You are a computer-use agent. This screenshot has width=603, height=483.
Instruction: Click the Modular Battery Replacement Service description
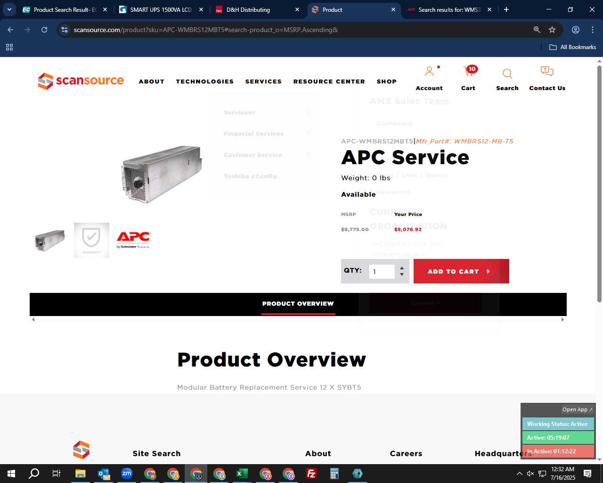point(269,387)
